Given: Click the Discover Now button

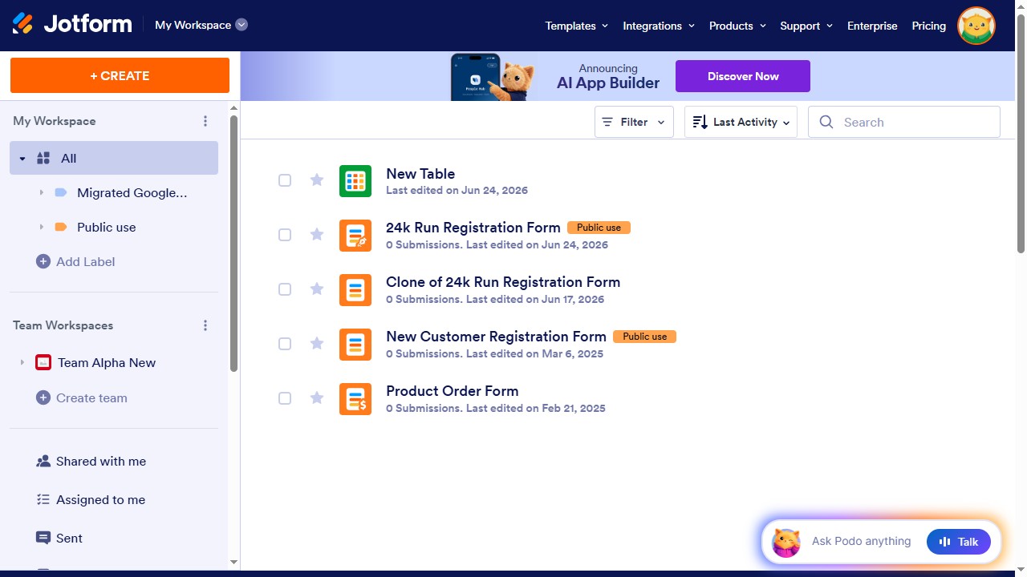Looking at the screenshot, I should [743, 76].
